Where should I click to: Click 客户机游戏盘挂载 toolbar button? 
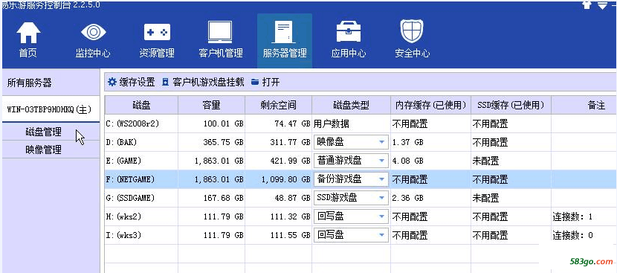point(203,82)
